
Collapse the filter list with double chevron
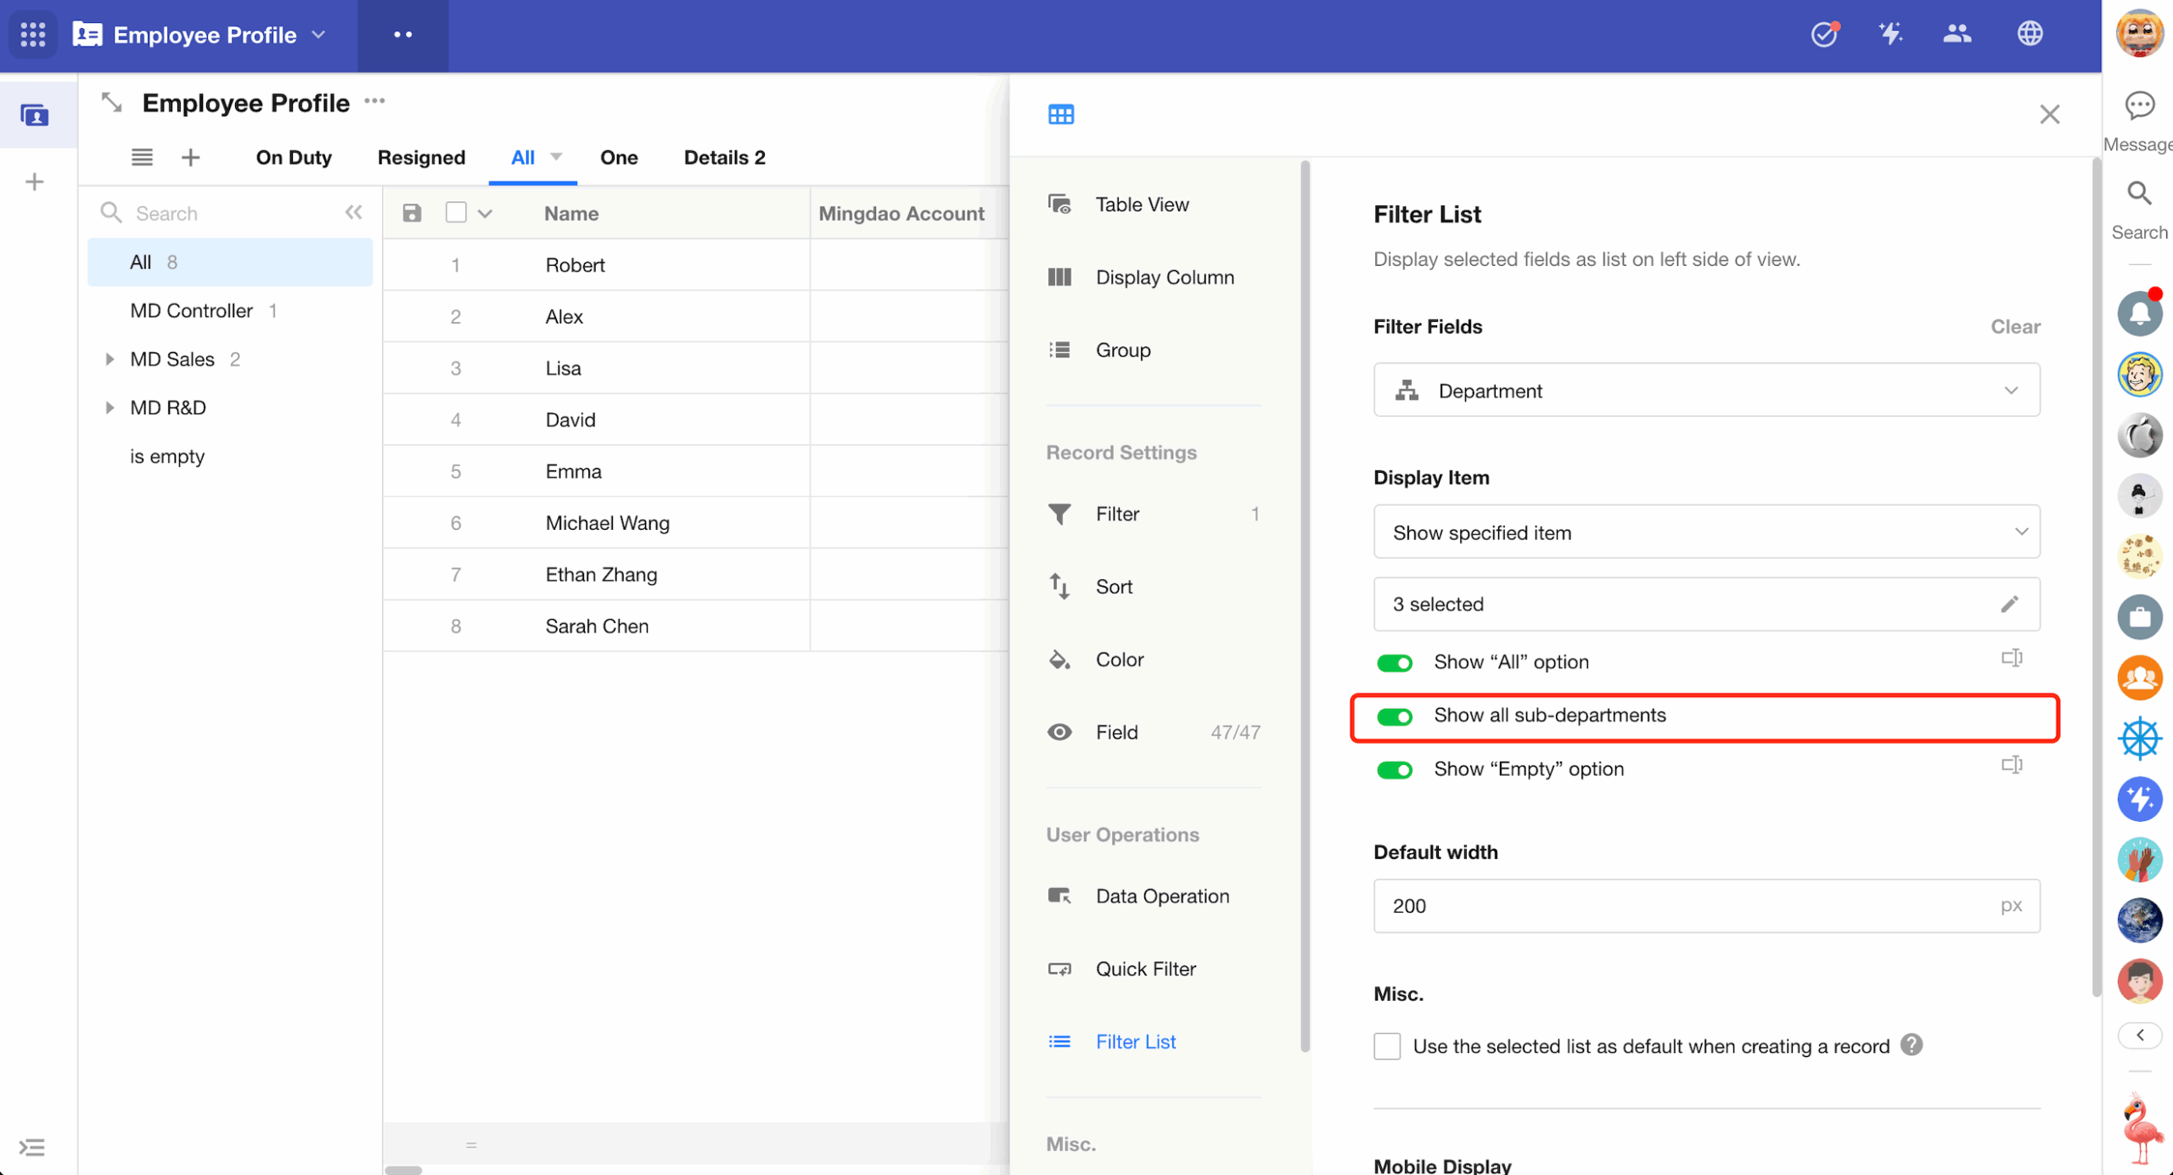tap(353, 212)
